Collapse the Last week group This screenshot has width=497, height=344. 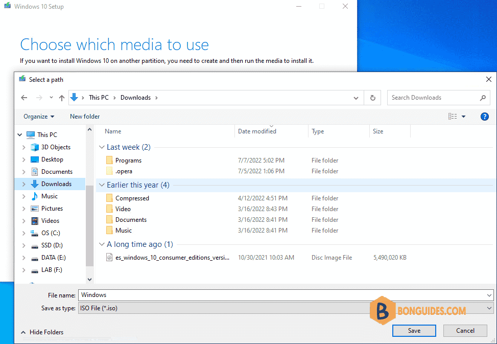point(102,147)
